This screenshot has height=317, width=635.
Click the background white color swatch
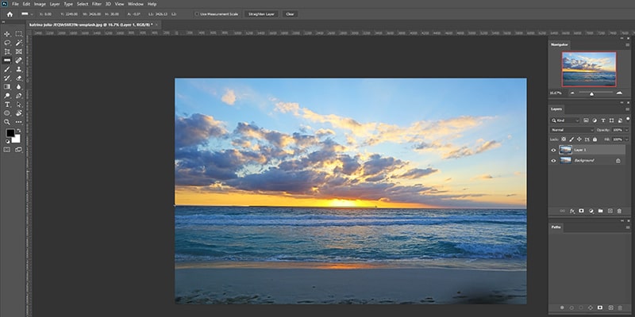click(17, 140)
